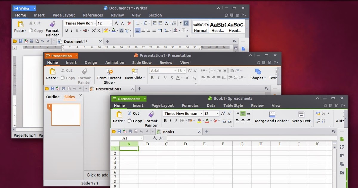The height and width of the screenshot is (188, 358).
Task: Click Spreadsheets fill color bucket
Action: (199, 121)
